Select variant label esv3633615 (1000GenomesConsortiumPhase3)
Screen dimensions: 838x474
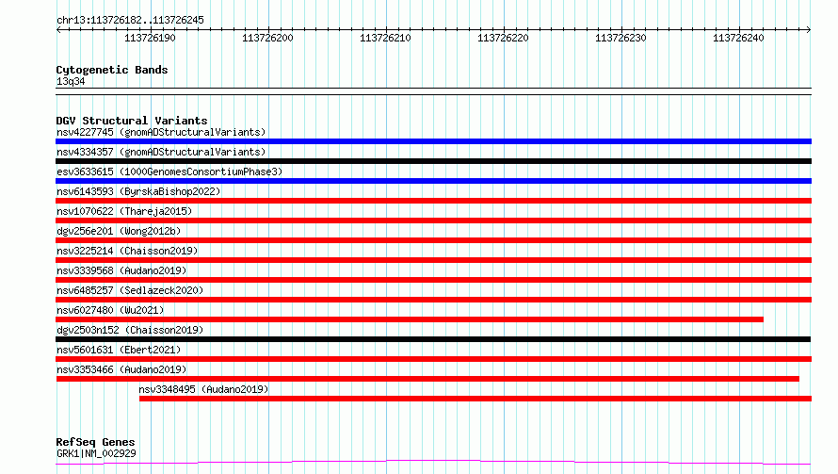[x=169, y=172]
